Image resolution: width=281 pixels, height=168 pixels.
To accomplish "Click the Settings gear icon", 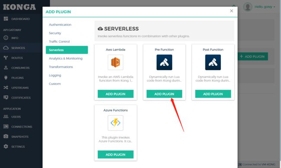I will 6,146.
